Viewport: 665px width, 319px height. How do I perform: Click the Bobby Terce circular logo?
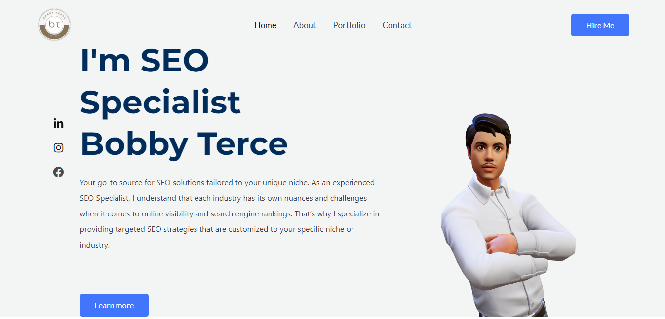pos(54,25)
